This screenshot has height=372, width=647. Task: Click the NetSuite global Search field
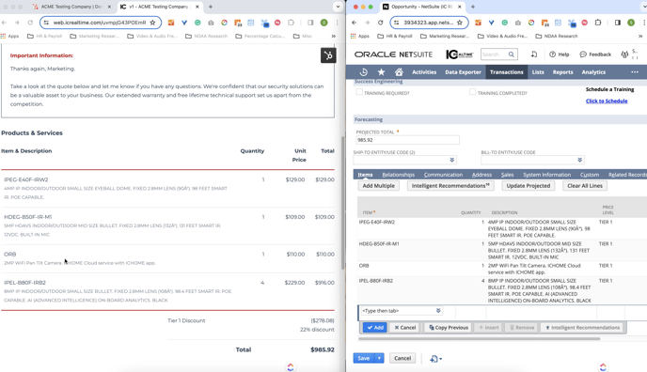(495, 54)
